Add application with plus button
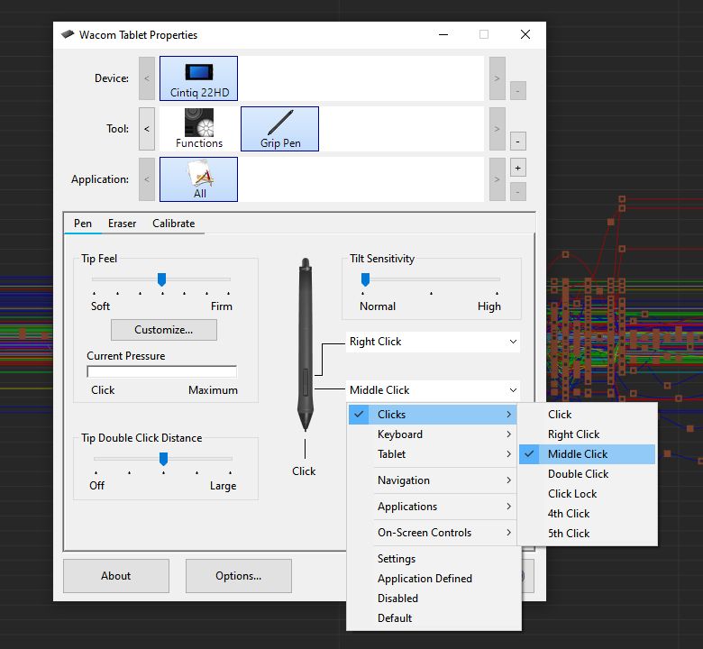This screenshot has width=703, height=649. click(x=518, y=168)
